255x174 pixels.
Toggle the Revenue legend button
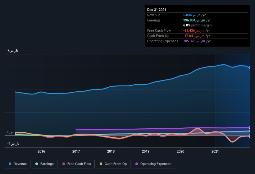[18, 164]
